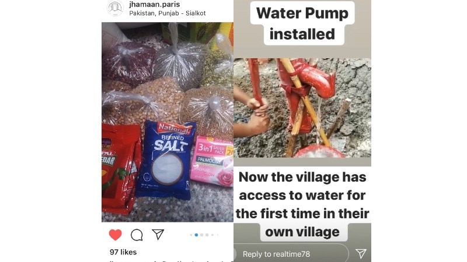Jump to first carousel dot
The height and width of the screenshot is (262, 467).
191,235
